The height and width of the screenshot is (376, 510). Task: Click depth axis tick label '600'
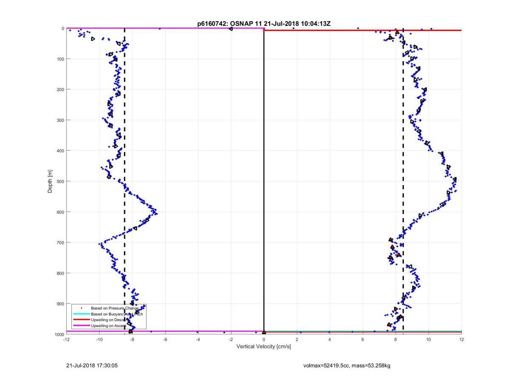pos(60,212)
